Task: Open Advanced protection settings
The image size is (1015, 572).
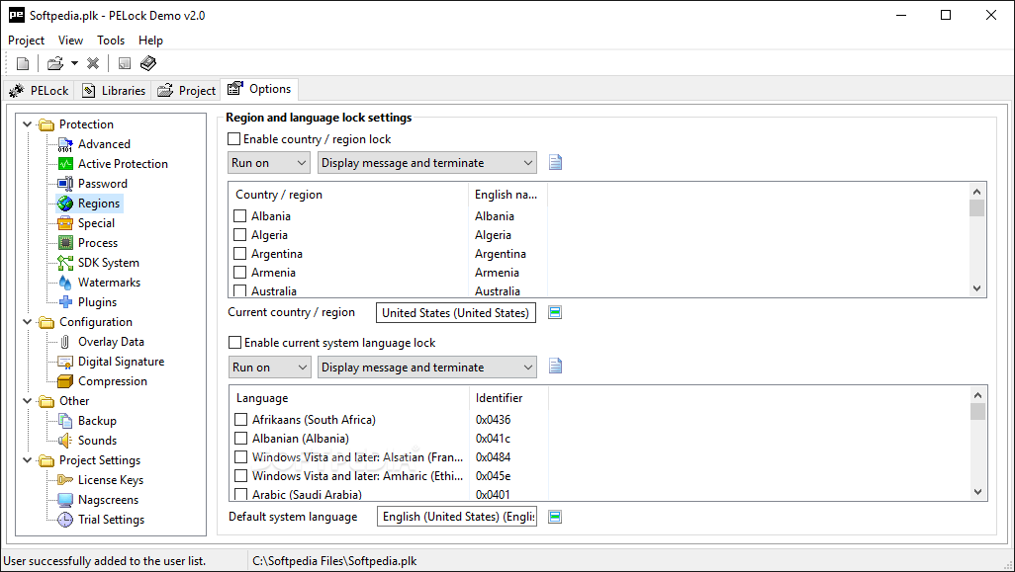Action: click(x=104, y=144)
